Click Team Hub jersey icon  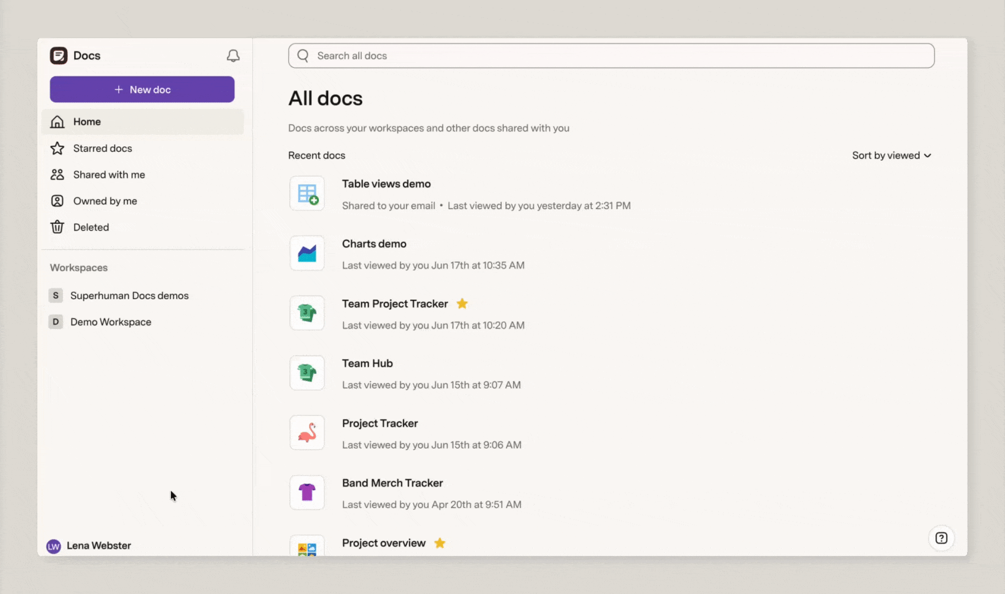307,373
